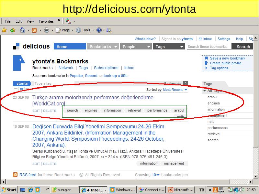Open the Start menu

[9, 190]
